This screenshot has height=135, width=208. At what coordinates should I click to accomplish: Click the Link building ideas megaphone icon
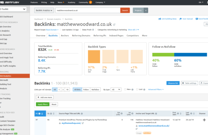click(159, 19)
